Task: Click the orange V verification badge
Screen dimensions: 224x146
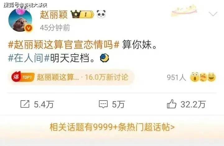Action: (29, 28)
